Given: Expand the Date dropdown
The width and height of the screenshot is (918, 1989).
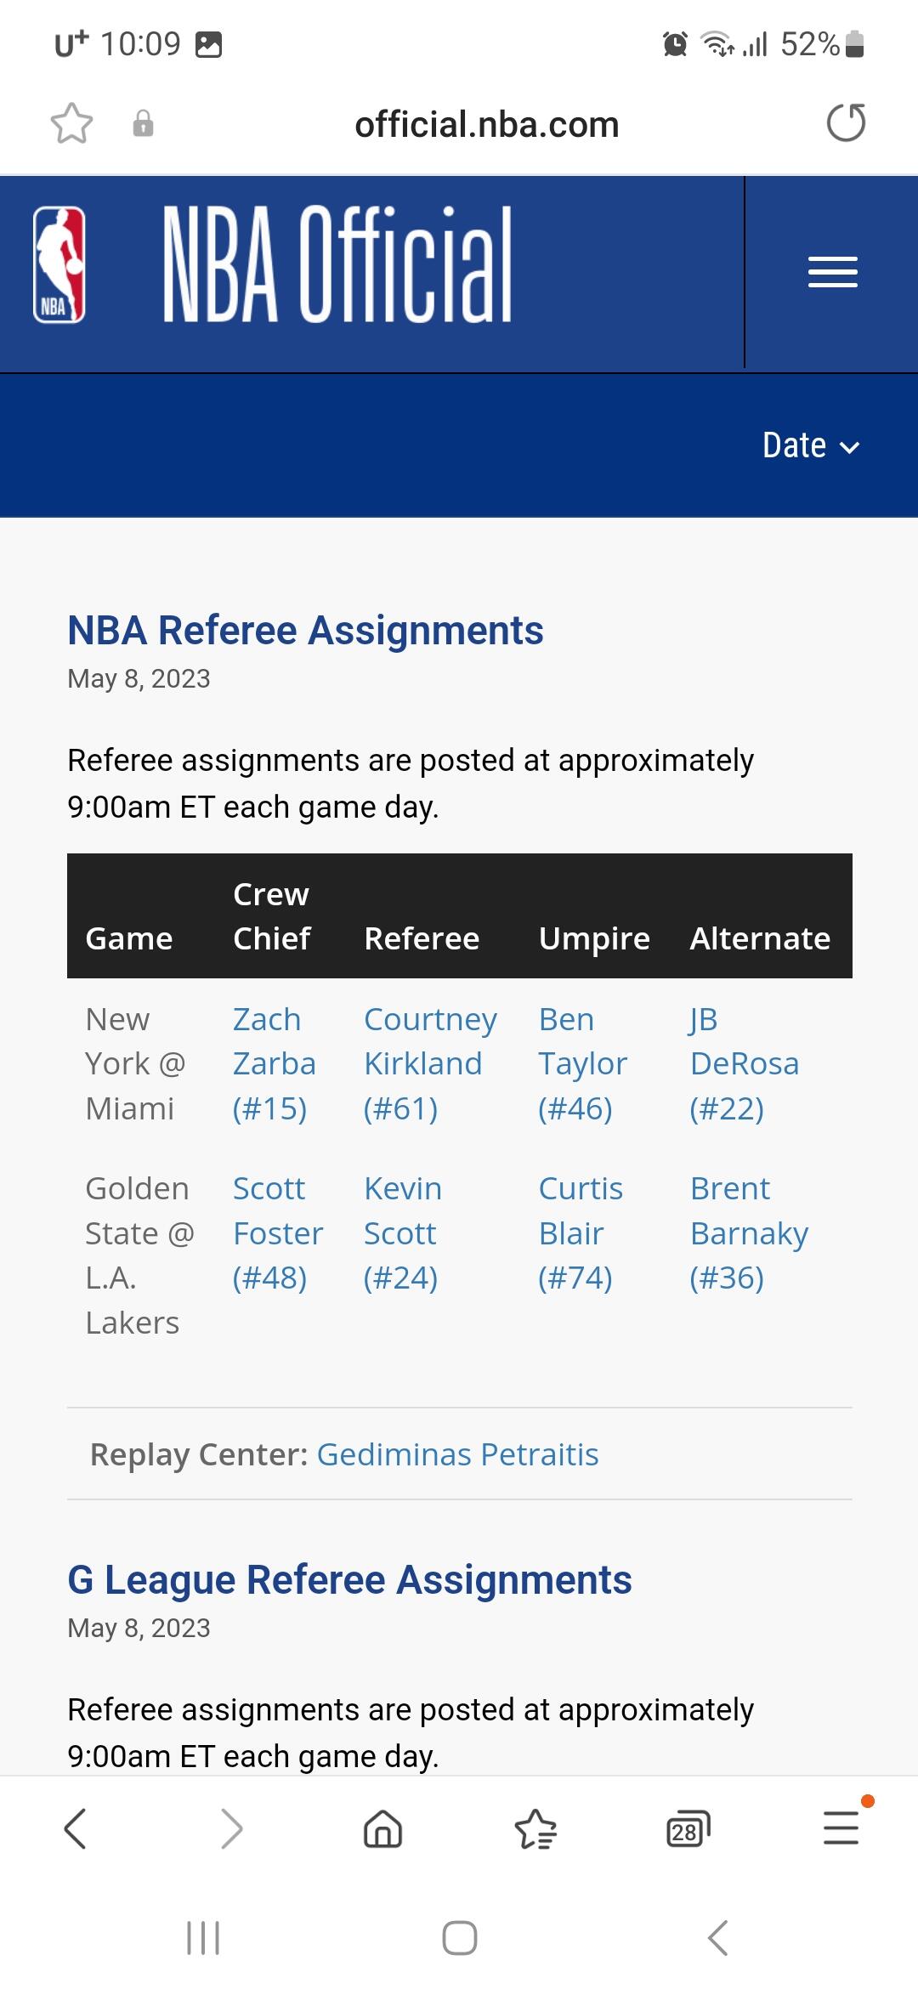Looking at the screenshot, I should 811,445.
